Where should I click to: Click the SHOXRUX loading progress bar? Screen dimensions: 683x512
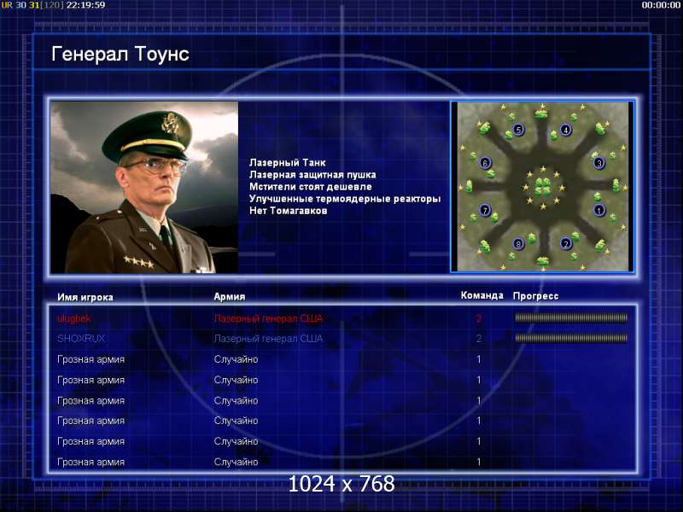tap(571, 338)
